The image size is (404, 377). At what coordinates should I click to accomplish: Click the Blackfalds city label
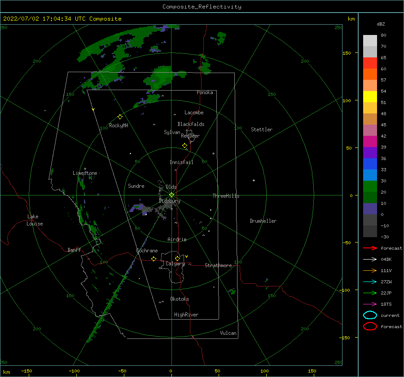(191, 124)
